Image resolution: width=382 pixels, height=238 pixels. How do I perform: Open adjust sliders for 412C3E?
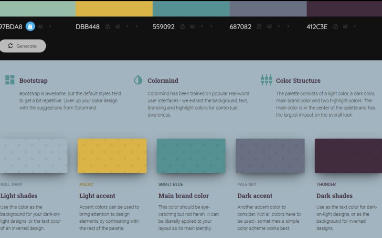point(345,27)
